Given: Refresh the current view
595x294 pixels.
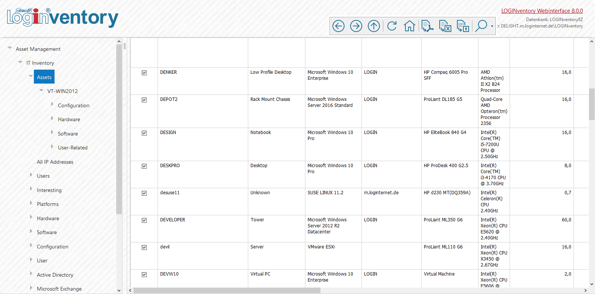Looking at the screenshot, I should pos(392,26).
